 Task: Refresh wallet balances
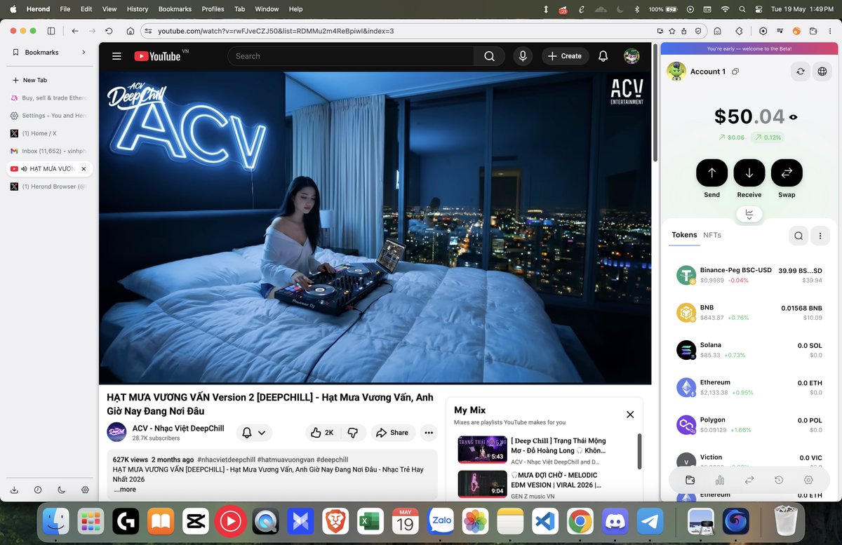[x=800, y=72]
